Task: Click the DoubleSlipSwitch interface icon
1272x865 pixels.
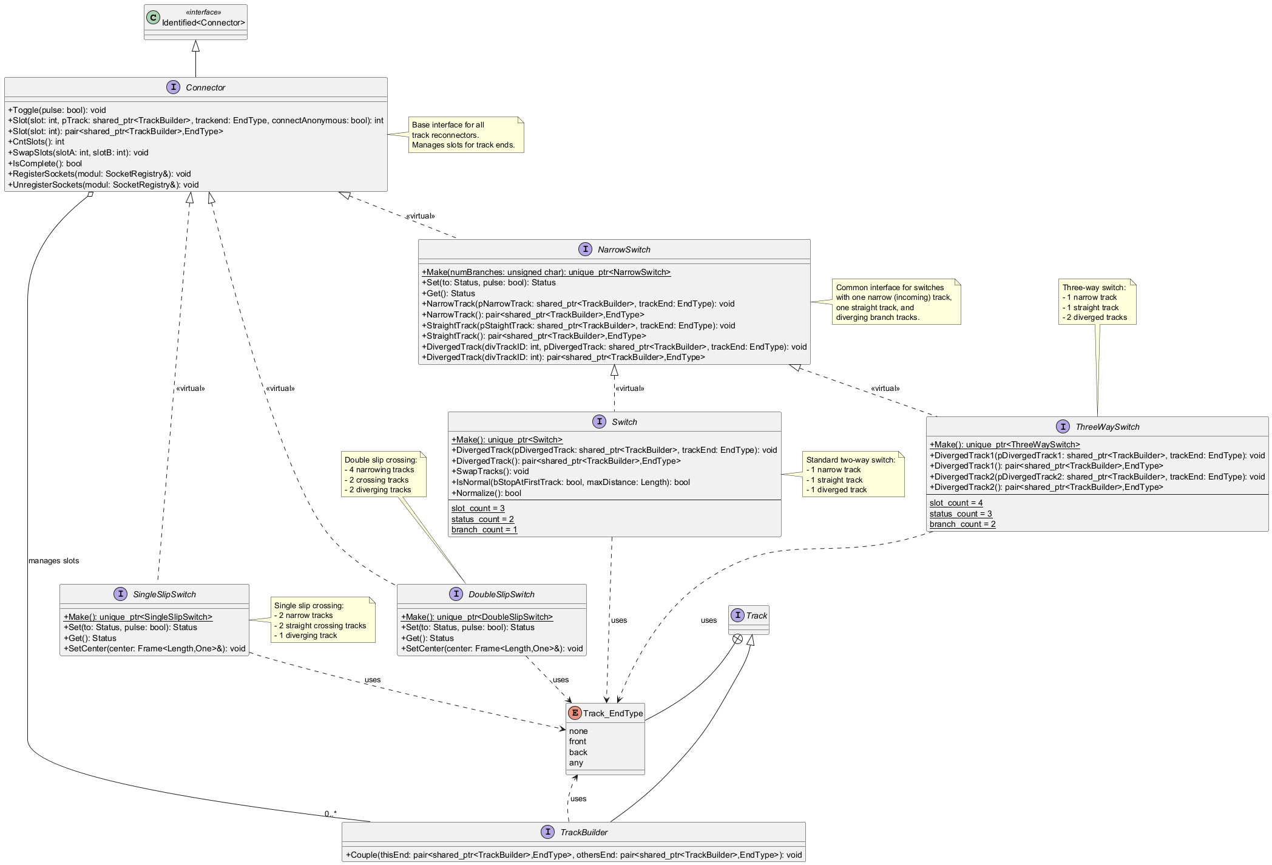Action: (x=456, y=594)
